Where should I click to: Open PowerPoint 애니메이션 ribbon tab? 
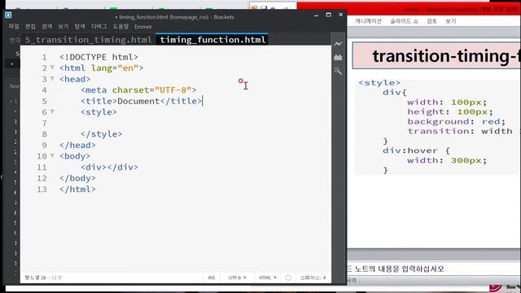coord(368,21)
